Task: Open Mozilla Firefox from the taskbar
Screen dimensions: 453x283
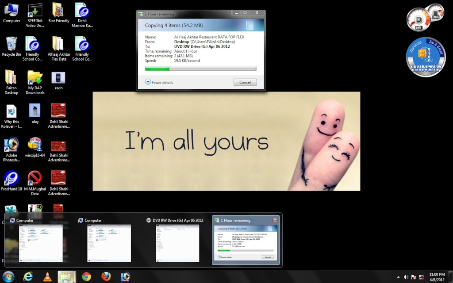Action: [106, 277]
